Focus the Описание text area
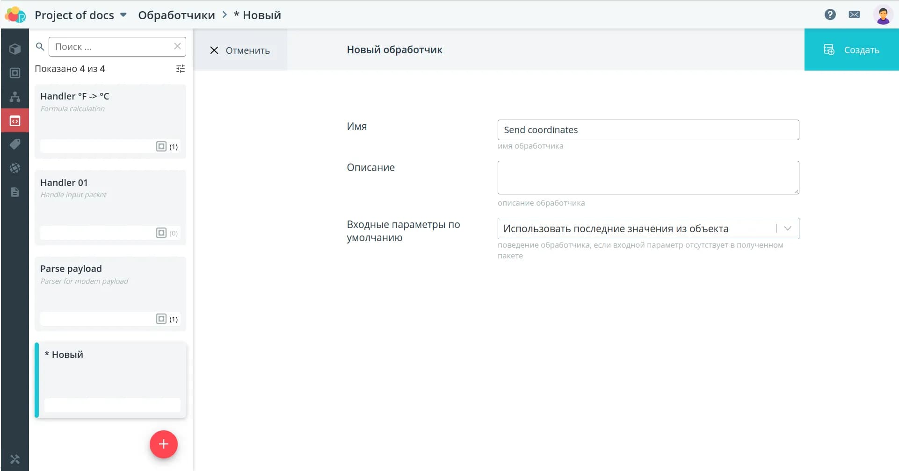Image resolution: width=899 pixels, height=471 pixels. [x=648, y=178]
